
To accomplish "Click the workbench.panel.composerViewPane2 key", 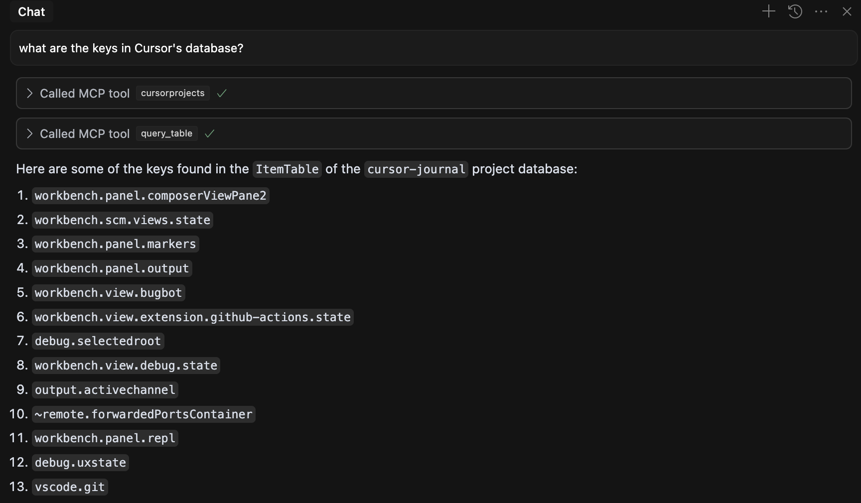I will click(x=150, y=196).
